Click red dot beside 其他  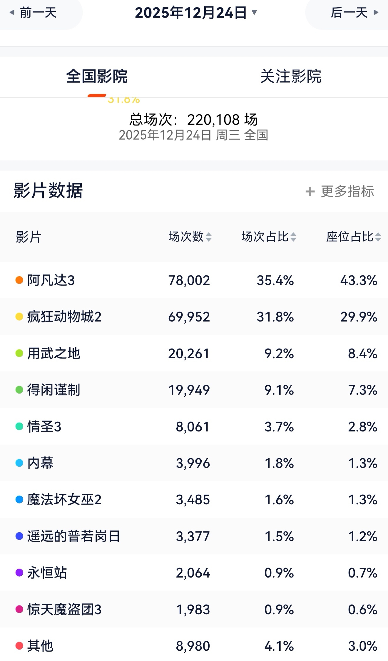click(19, 646)
